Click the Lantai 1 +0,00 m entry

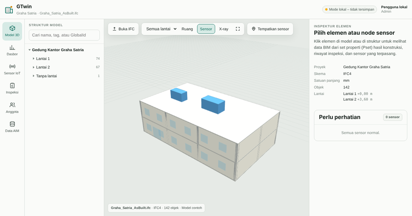click(358, 94)
